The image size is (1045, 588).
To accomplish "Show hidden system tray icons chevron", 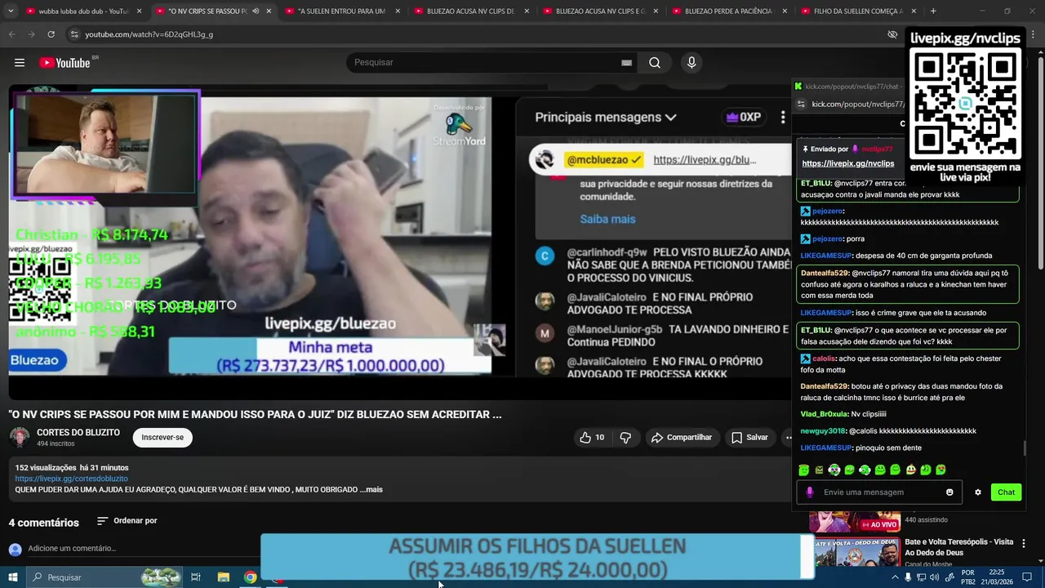I will point(895,577).
